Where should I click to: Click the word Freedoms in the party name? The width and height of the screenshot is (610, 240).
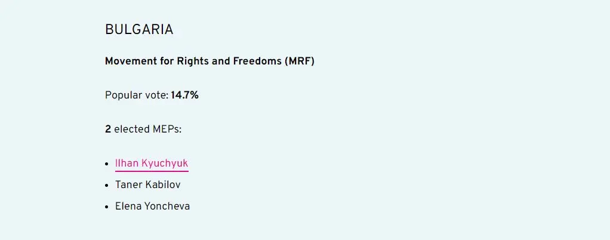tap(258, 61)
